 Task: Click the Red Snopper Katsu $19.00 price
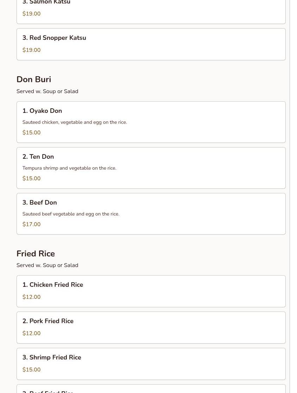(32, 50)
